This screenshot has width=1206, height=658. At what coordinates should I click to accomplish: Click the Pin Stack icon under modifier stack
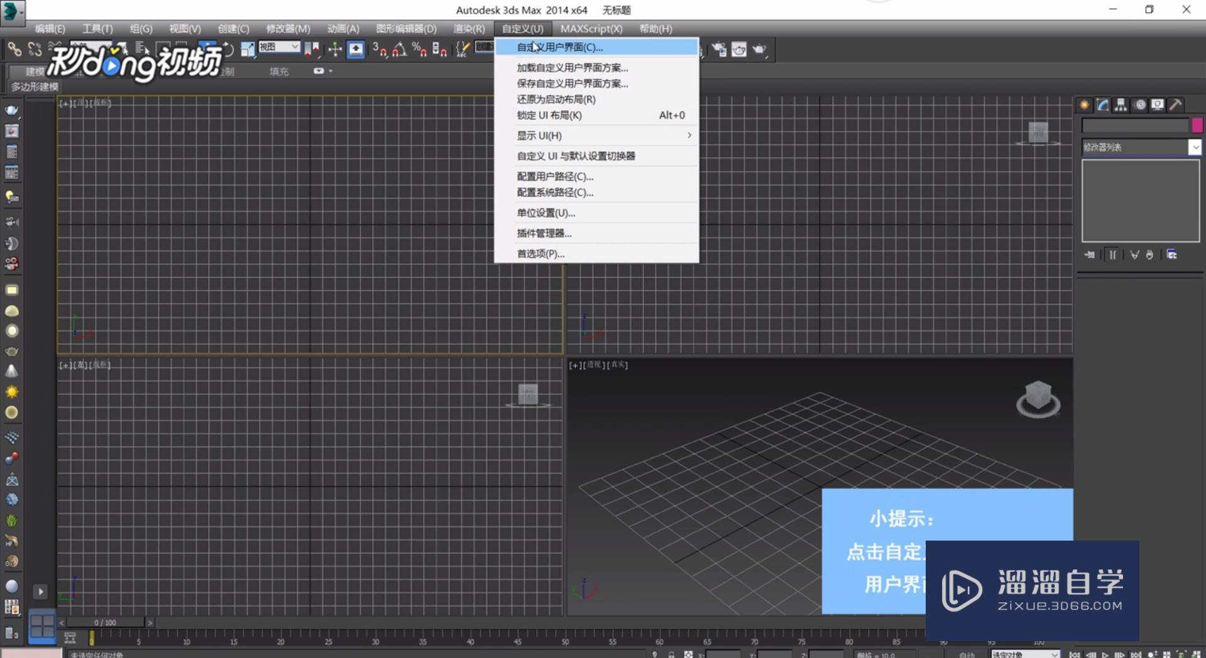point(1090,254)
